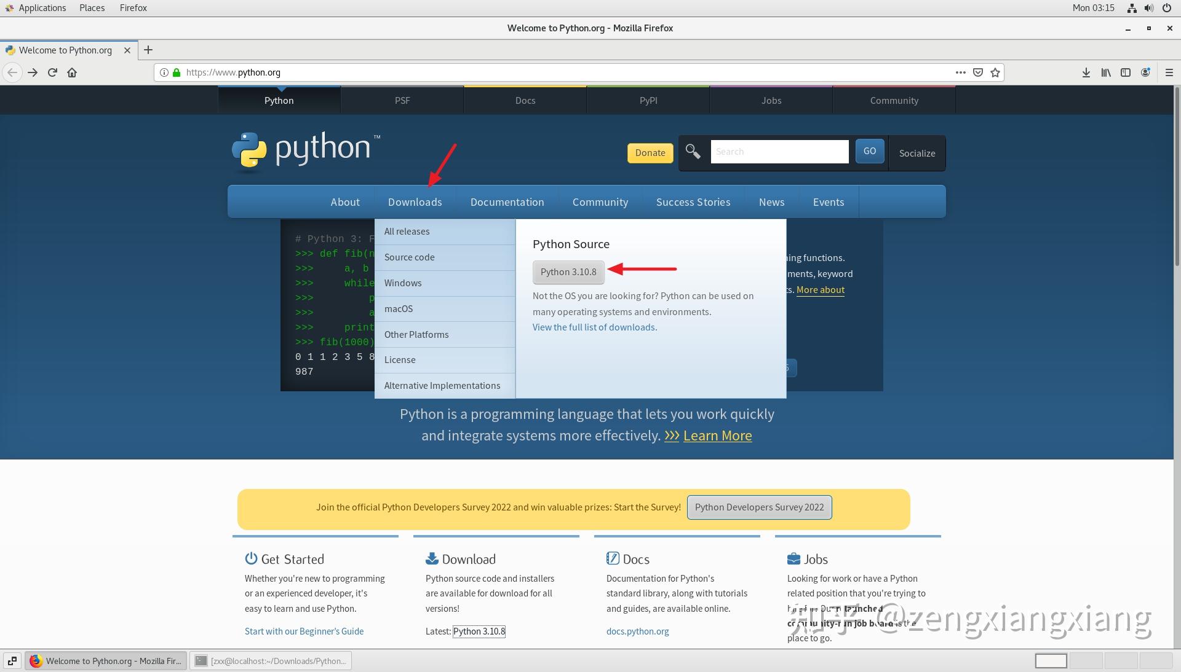Click the Python Developers Survey 2022 button

[759, 507]
